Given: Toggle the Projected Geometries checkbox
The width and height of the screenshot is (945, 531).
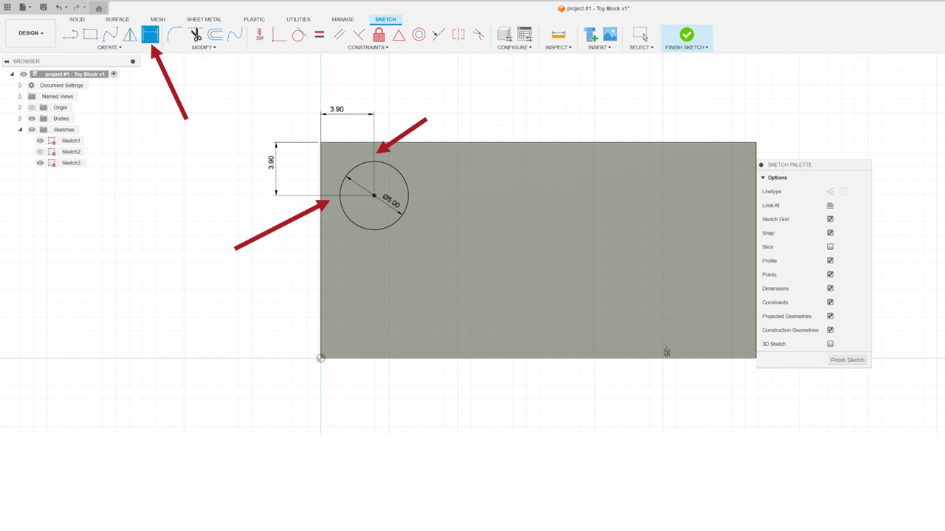Looking at the screenshot, I should pos(831,316).
